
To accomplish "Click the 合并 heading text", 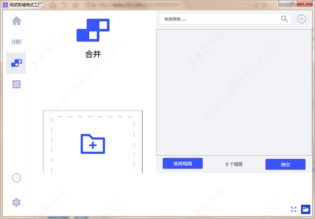I will pos(93,54).
